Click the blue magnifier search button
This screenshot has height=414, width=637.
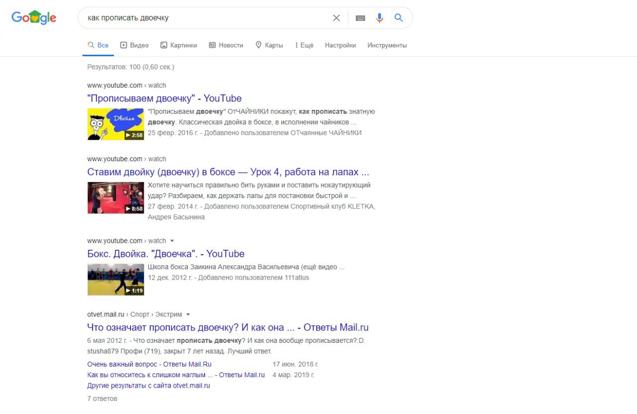click(399, 18)
